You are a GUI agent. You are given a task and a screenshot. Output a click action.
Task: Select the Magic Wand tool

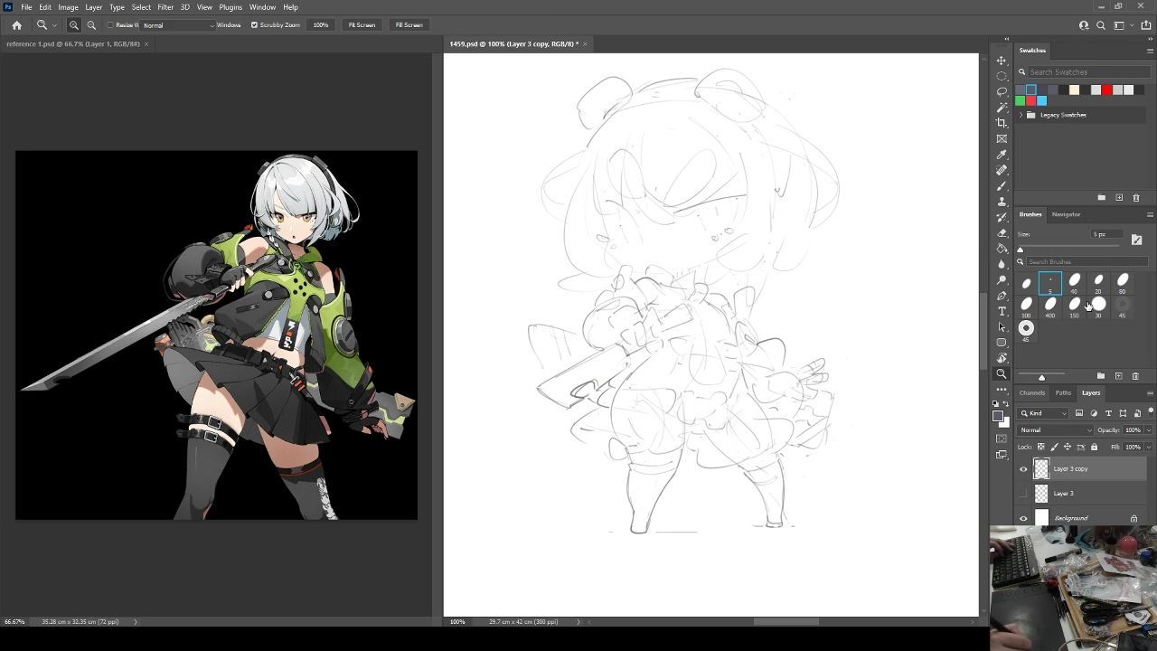point(1002,108)
